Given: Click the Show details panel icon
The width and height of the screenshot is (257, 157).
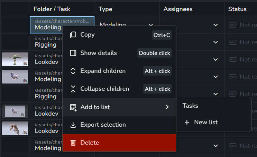Looking at the screenshot, I should (73, 53).
